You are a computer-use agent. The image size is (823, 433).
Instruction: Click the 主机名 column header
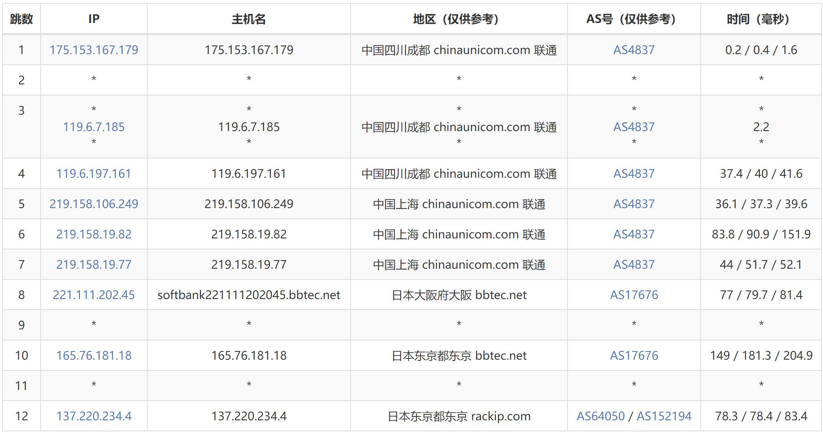pyautogui.click(x=249, y=19)
